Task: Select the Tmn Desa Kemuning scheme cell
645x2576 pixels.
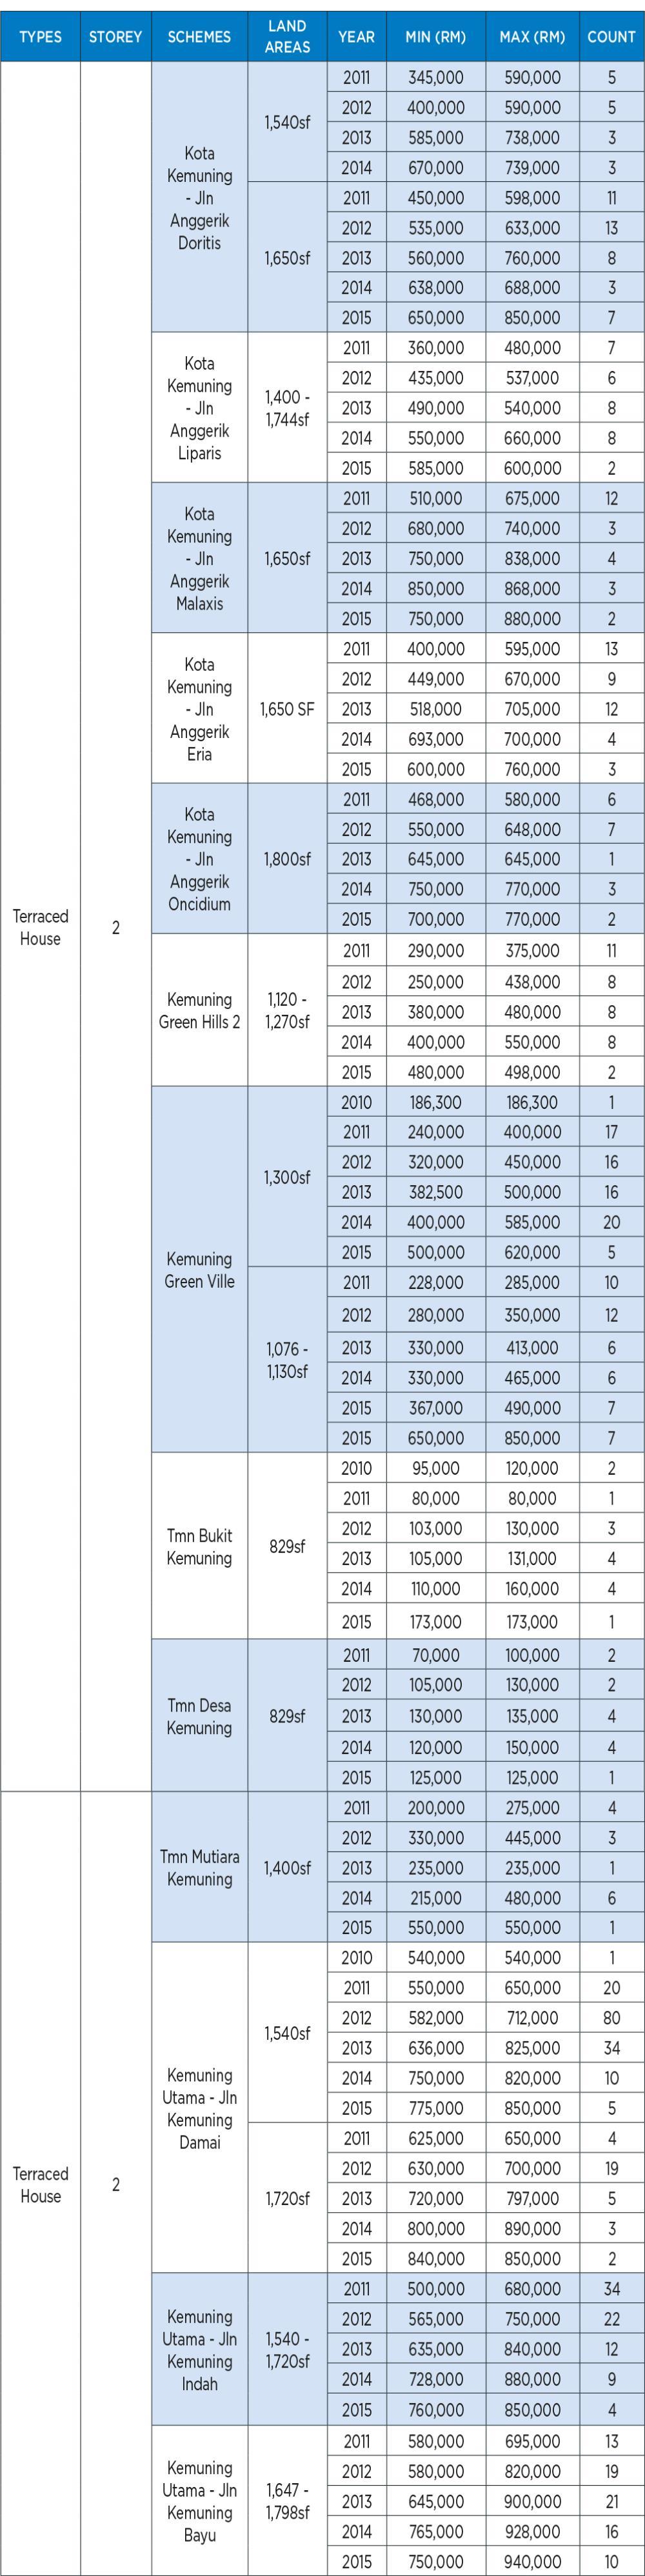Action: pyautogui.click(x=199, y=1715)
